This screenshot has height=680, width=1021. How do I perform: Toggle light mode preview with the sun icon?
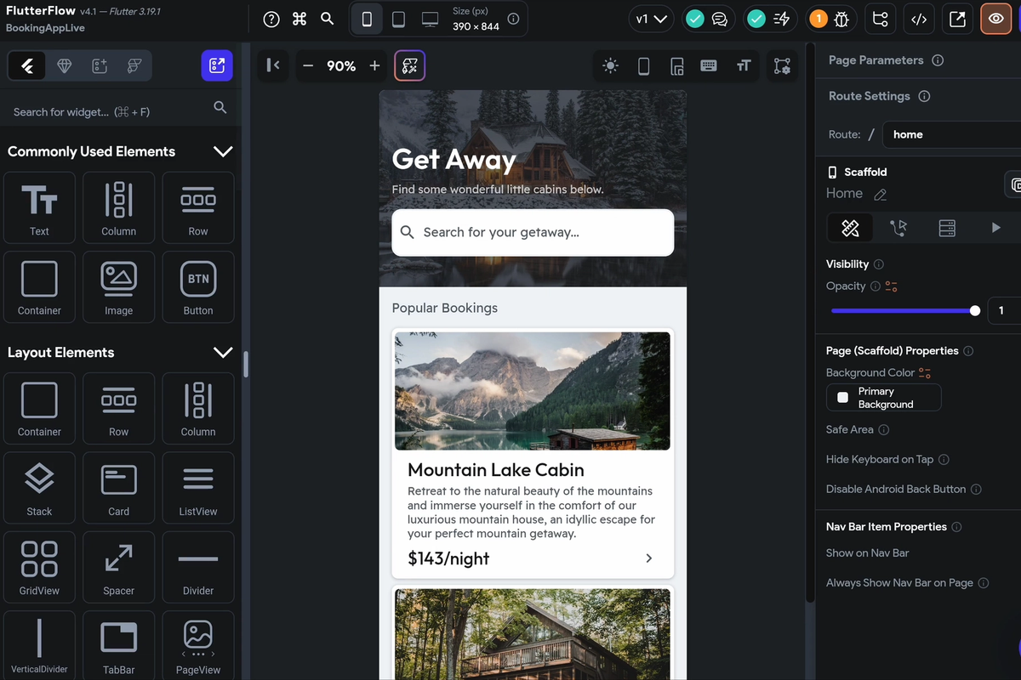point(611,65)
